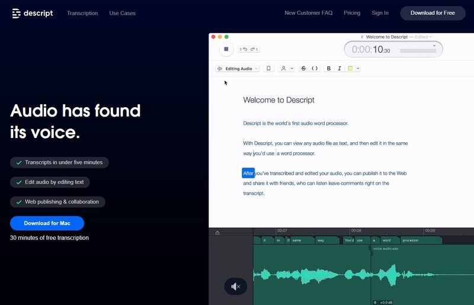Unmute the video with speaker button
Viewport: 474px width, 305px height.
235,287
